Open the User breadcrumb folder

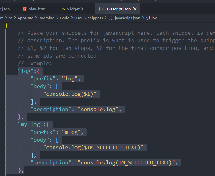[x=78, y=18]
